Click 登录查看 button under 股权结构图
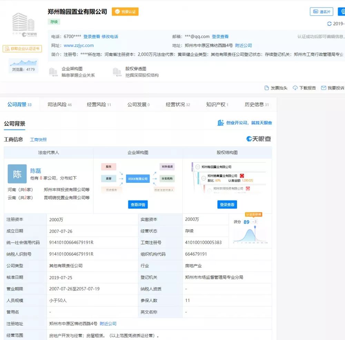Viewport: 345px width, 340px height. pos(227,205)
